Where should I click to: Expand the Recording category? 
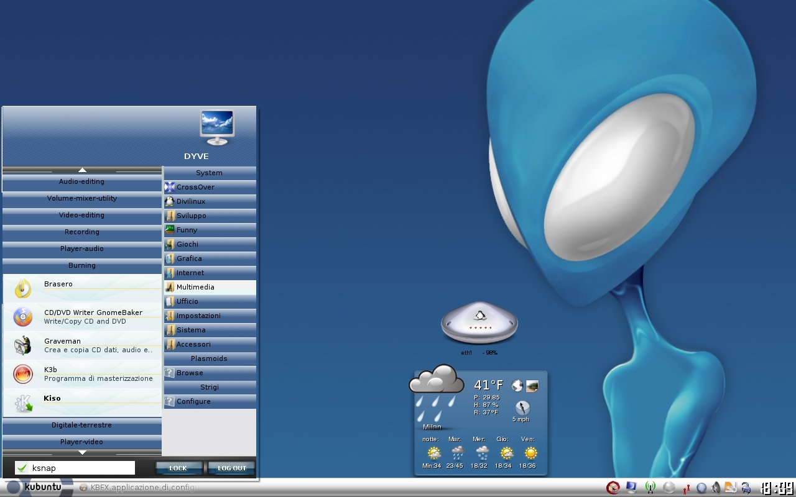point(82,232)
